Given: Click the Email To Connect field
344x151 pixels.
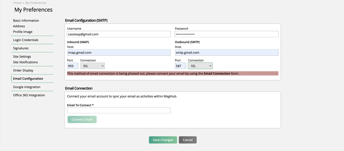Looking at the screenshot, I should click(119, 111).
